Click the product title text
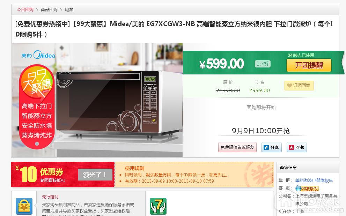This screenshot has height=216, width=346. coord(174,29)
